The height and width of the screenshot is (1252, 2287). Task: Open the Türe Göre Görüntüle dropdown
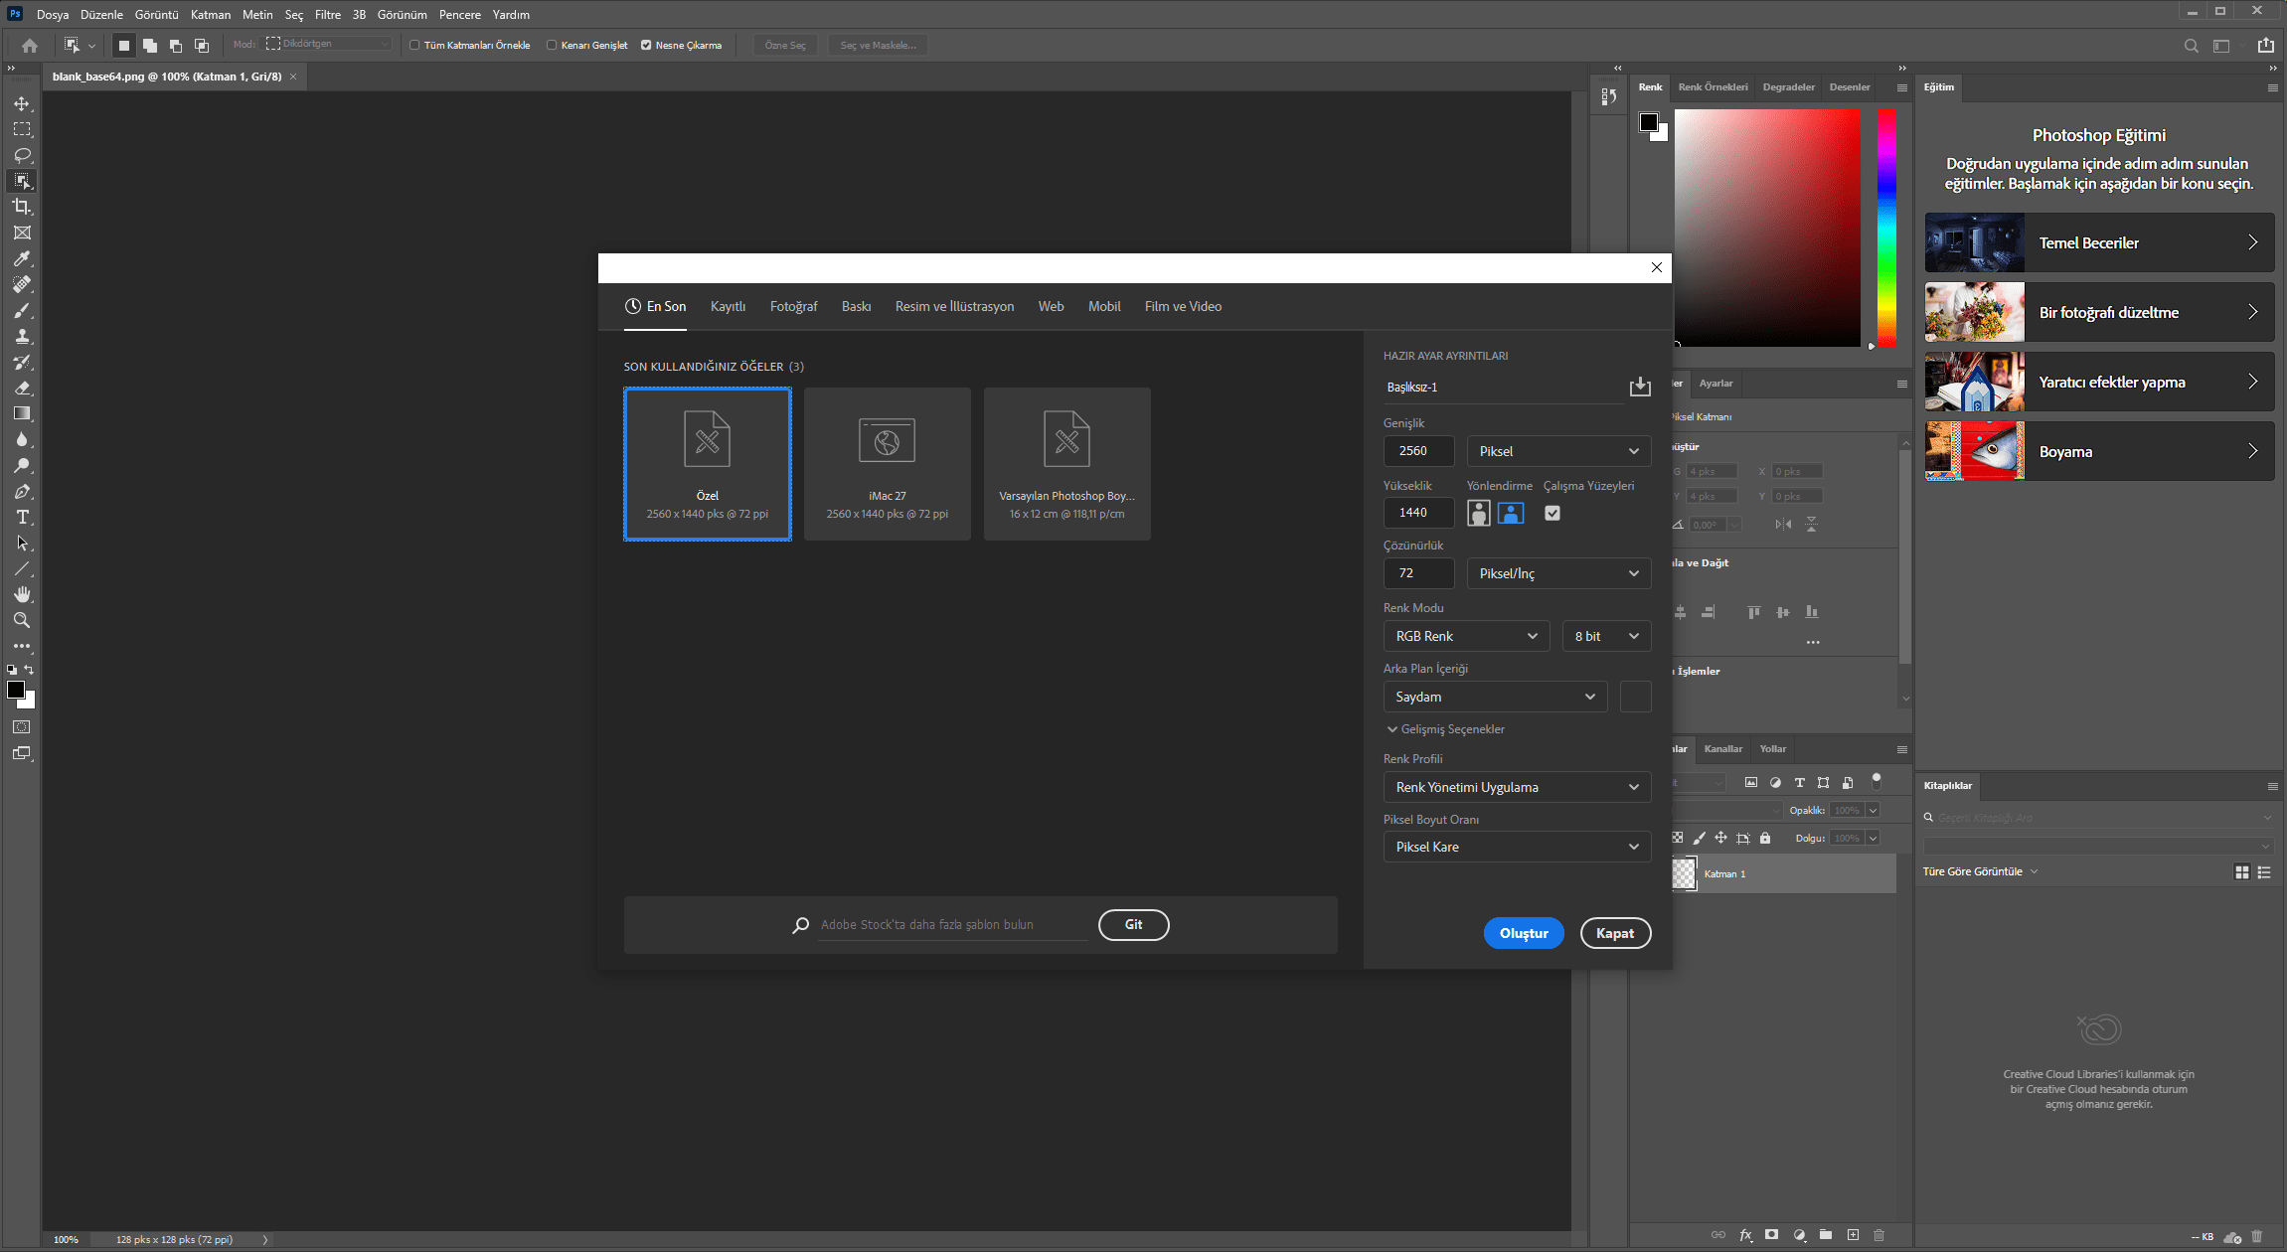point(1980,871)
